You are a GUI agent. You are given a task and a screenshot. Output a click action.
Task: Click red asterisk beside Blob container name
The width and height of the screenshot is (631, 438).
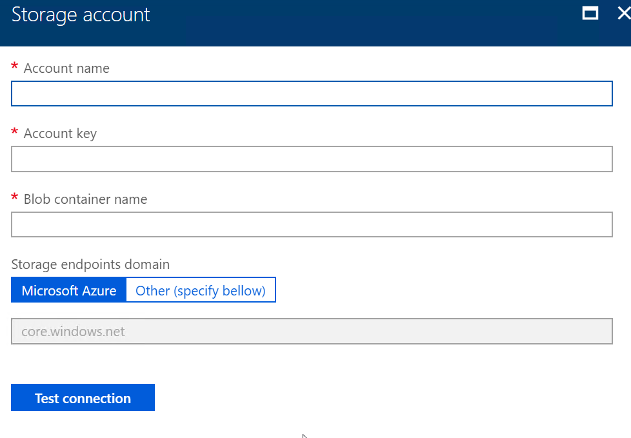click(x=15, y=197)
